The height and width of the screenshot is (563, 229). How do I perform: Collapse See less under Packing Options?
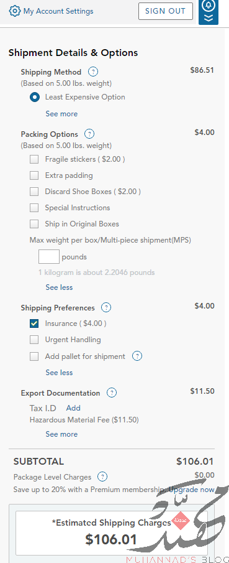(x=59, y=287)
